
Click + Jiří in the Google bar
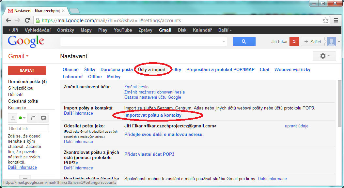[13, 30]
